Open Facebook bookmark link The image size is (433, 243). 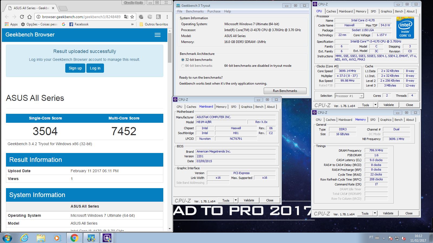pos(79,24)
